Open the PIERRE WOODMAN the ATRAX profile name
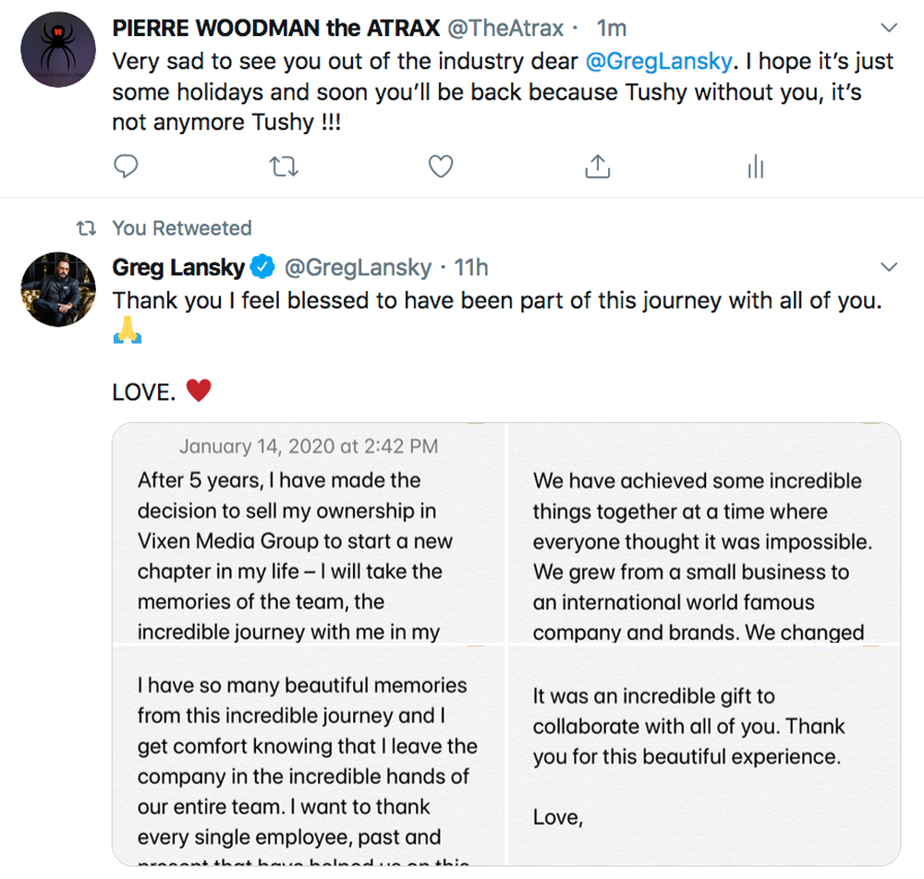 [276, 29]
